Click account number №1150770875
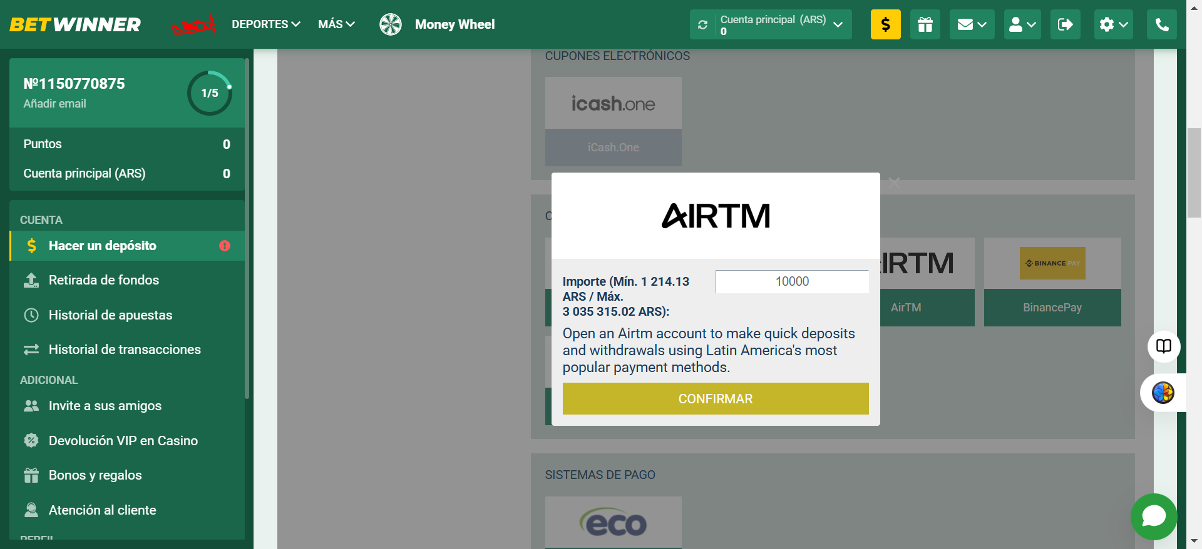Viewport: 1202px width, 549px height. coord(74,84)
